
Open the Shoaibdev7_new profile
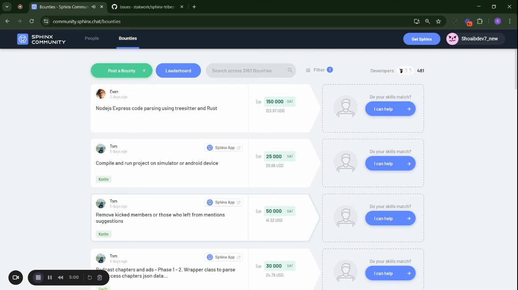475,39
